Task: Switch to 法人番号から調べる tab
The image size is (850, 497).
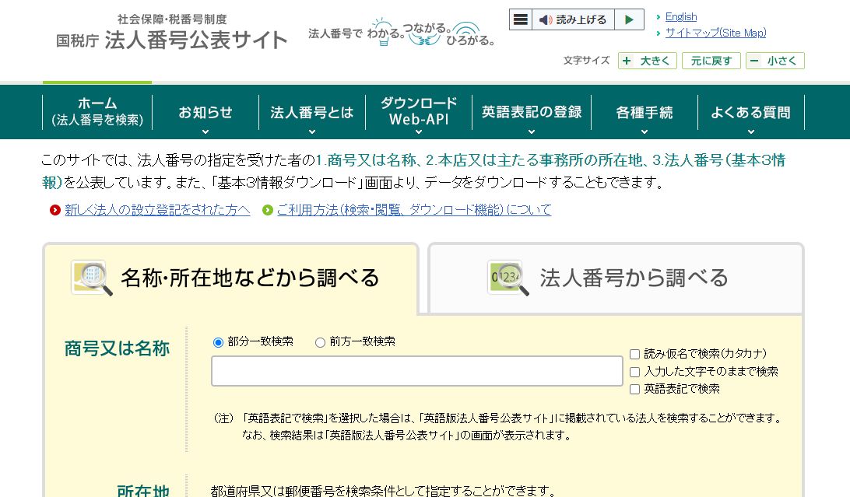Action: [616, 278]
